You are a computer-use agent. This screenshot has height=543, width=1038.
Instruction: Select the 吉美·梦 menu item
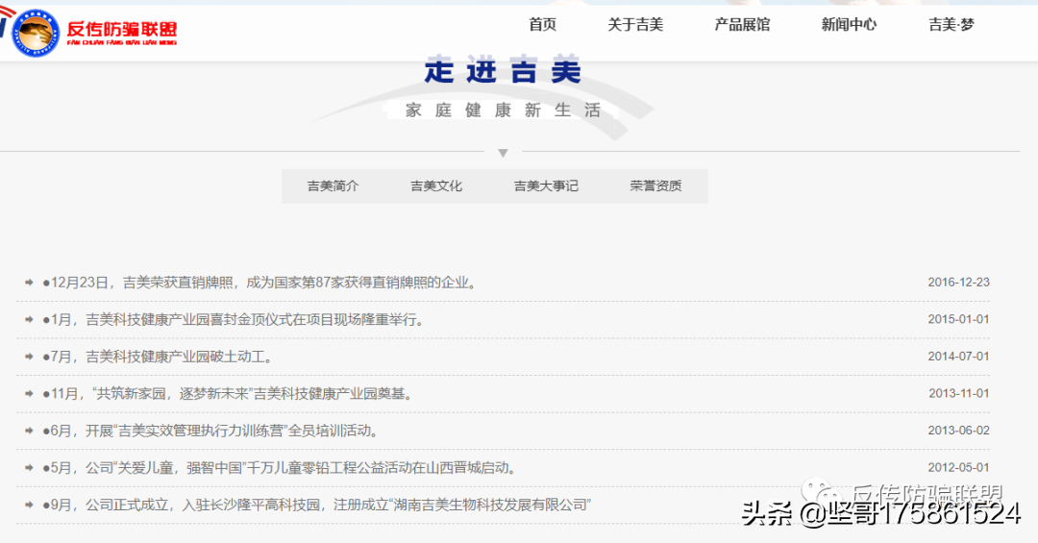click(951, 24)
